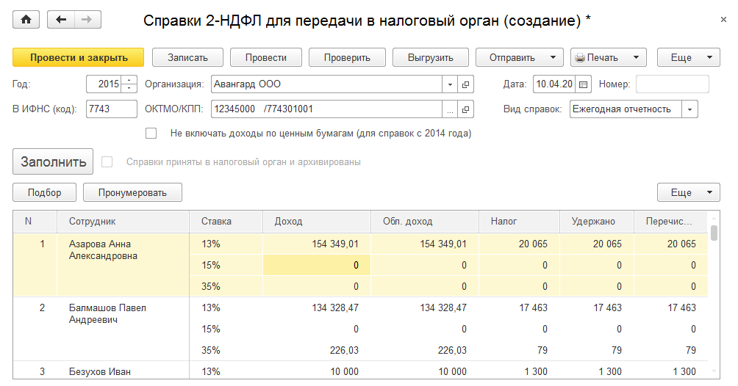
Task: Expand the Вид справок dropdown
Action: pos(689,109)
